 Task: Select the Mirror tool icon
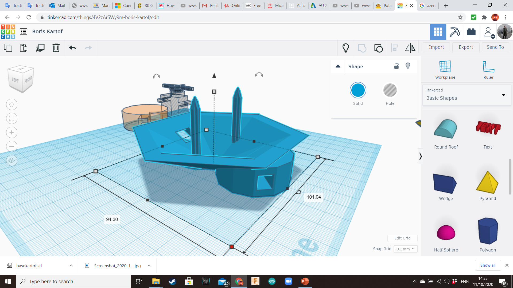pyautogui.click(x=410, y=48)
